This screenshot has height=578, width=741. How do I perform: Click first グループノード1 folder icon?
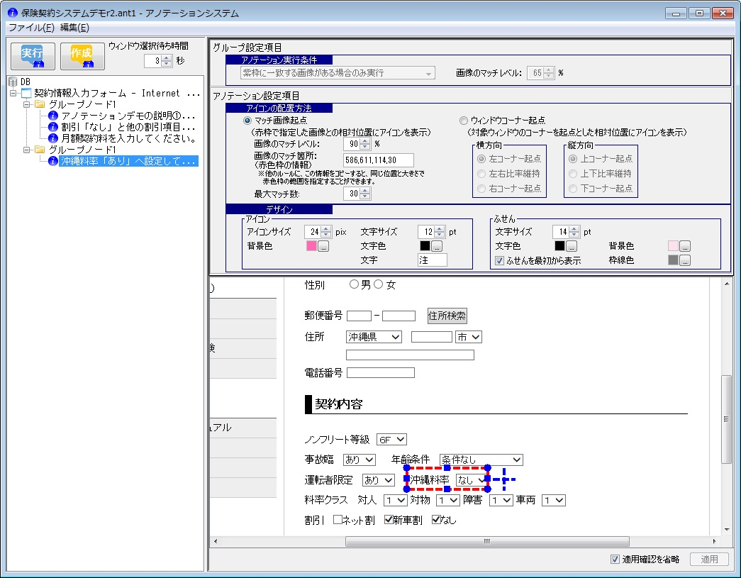click(40, 104)
